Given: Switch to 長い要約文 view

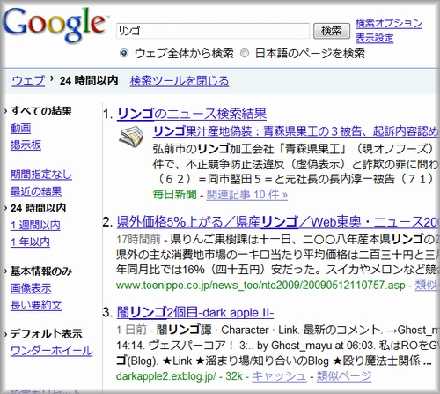Looking at the screenshot, I should 36,305.
